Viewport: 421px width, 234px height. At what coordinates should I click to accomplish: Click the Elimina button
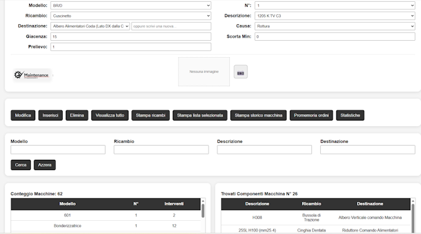(x=77, y=115)
